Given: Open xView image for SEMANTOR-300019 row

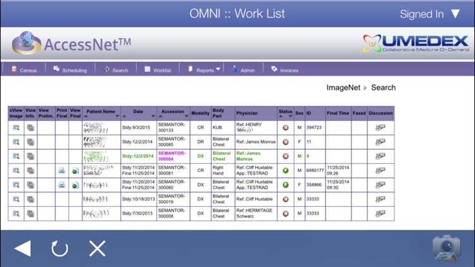Looking at the screenshot, I should (16, 199).
